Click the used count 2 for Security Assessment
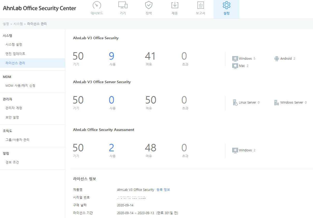 (x=112, y=148)
